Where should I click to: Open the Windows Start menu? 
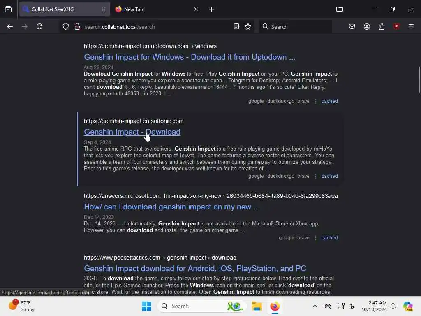click(x=147, y=306)
